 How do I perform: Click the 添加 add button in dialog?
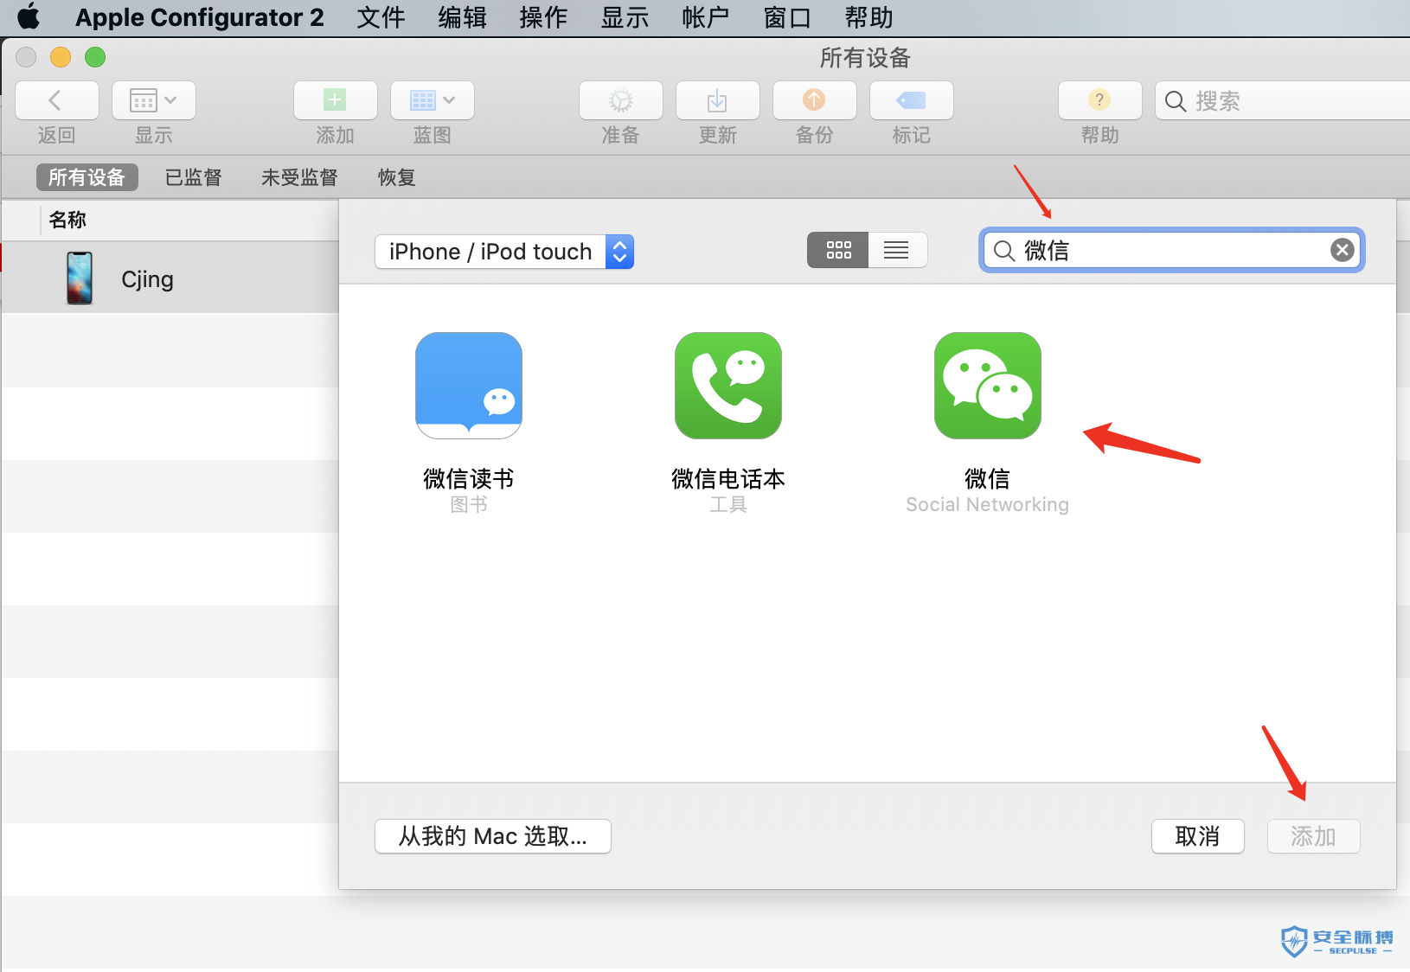coord(1314,836)
